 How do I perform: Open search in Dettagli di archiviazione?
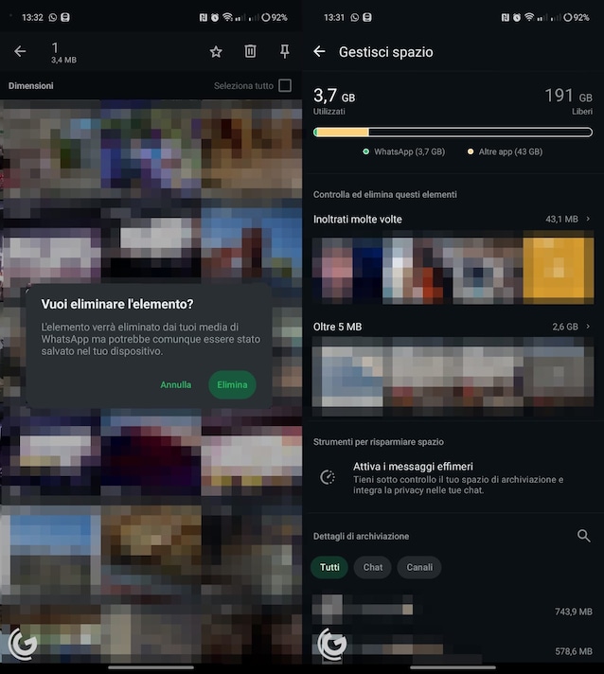pyautogui.click(x=584, y=536)
